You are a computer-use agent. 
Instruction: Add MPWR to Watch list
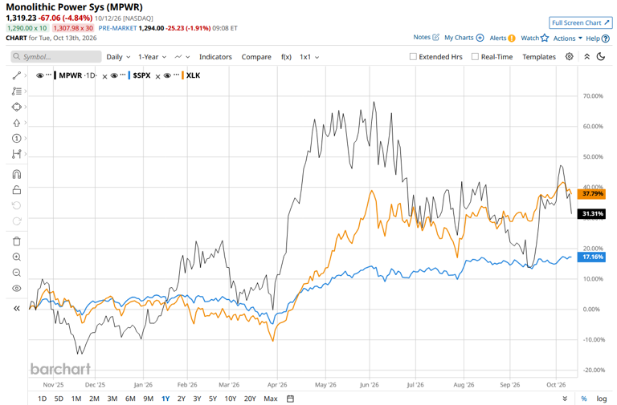click(535, 38)
